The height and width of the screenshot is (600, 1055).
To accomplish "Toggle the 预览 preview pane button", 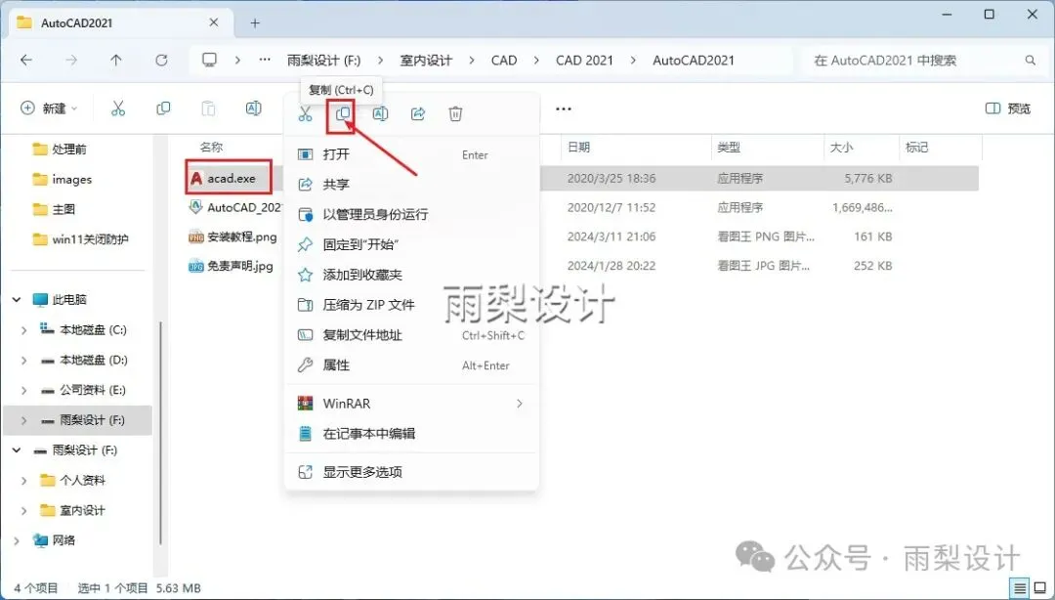I will tap(1008, 108).
